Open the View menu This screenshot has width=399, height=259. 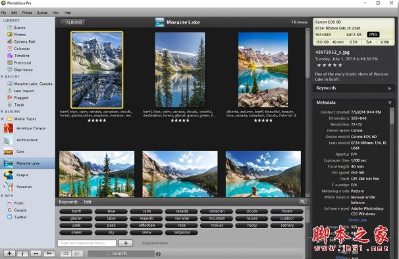[56, 12]
